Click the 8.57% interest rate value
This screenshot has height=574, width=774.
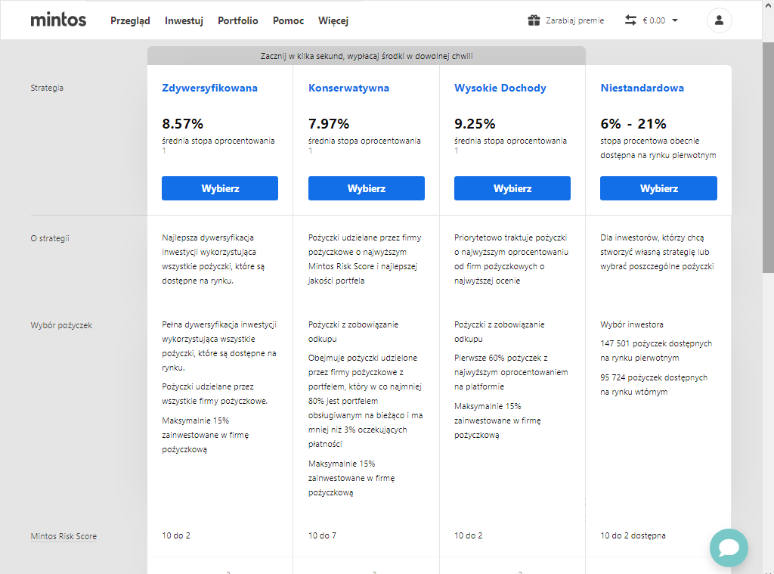tap(183, 123)
